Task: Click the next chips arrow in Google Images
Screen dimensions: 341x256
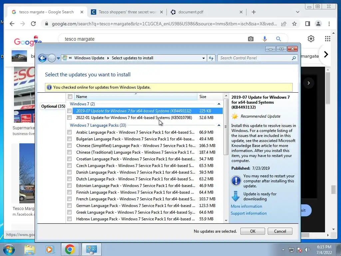Action: [x=326, y=54]
